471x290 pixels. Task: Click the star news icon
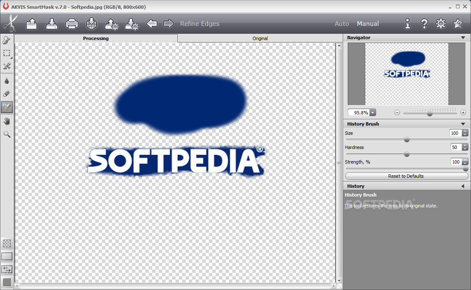click(458, 23)
